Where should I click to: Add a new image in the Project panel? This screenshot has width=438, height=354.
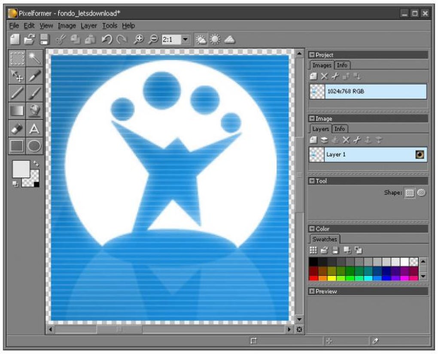pos(313,76)
